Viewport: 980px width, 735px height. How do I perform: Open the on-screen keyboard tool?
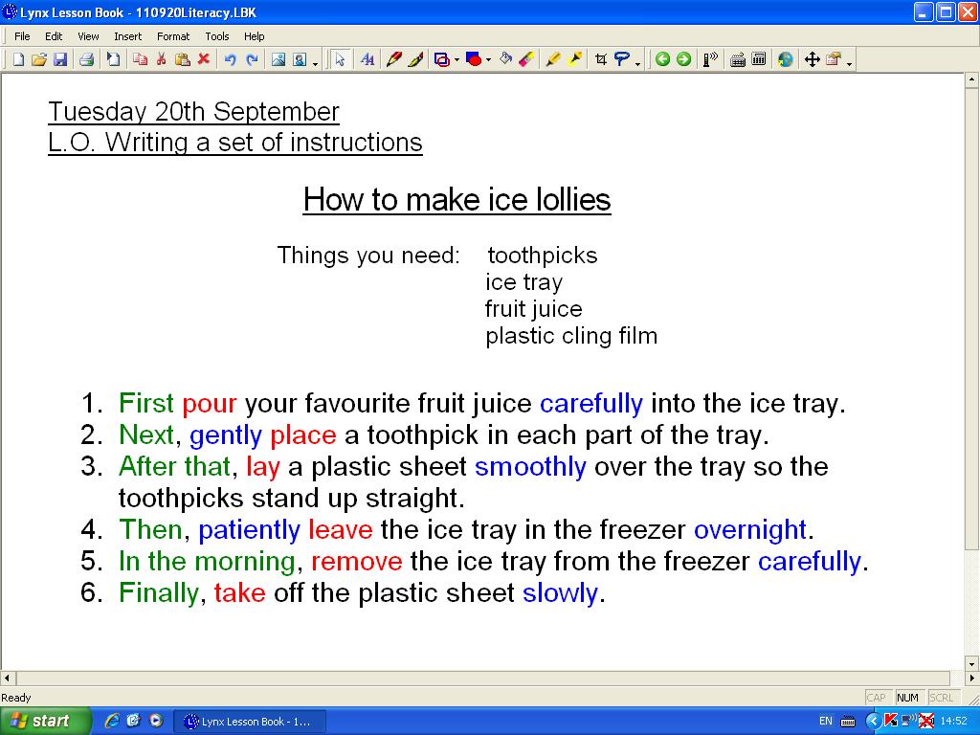coord(738,58)
